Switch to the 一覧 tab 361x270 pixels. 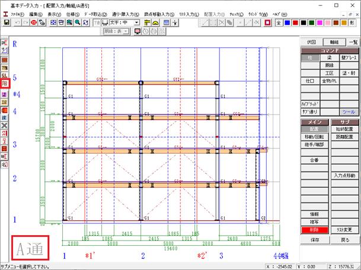coord(353,42)
